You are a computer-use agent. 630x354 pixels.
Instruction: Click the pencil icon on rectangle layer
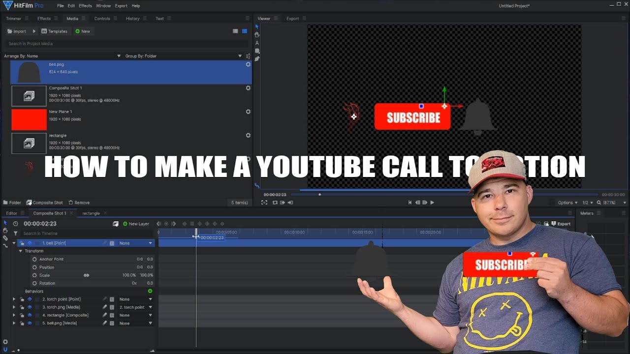pyautogui.click(x=104, y=315)
